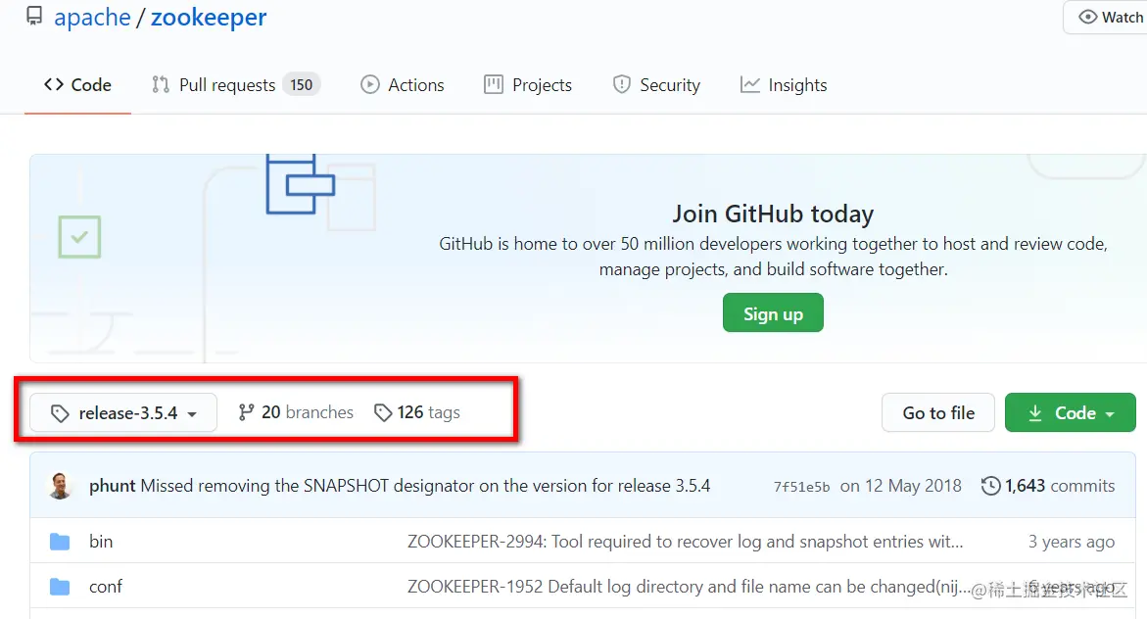
Task: Open the ZOOKEEPER-2994 commit message link
Action: pyautogui.click(x=686, y=542)
